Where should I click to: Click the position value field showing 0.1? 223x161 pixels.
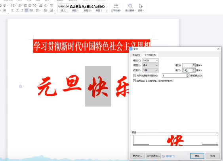(x=187, y=70)
